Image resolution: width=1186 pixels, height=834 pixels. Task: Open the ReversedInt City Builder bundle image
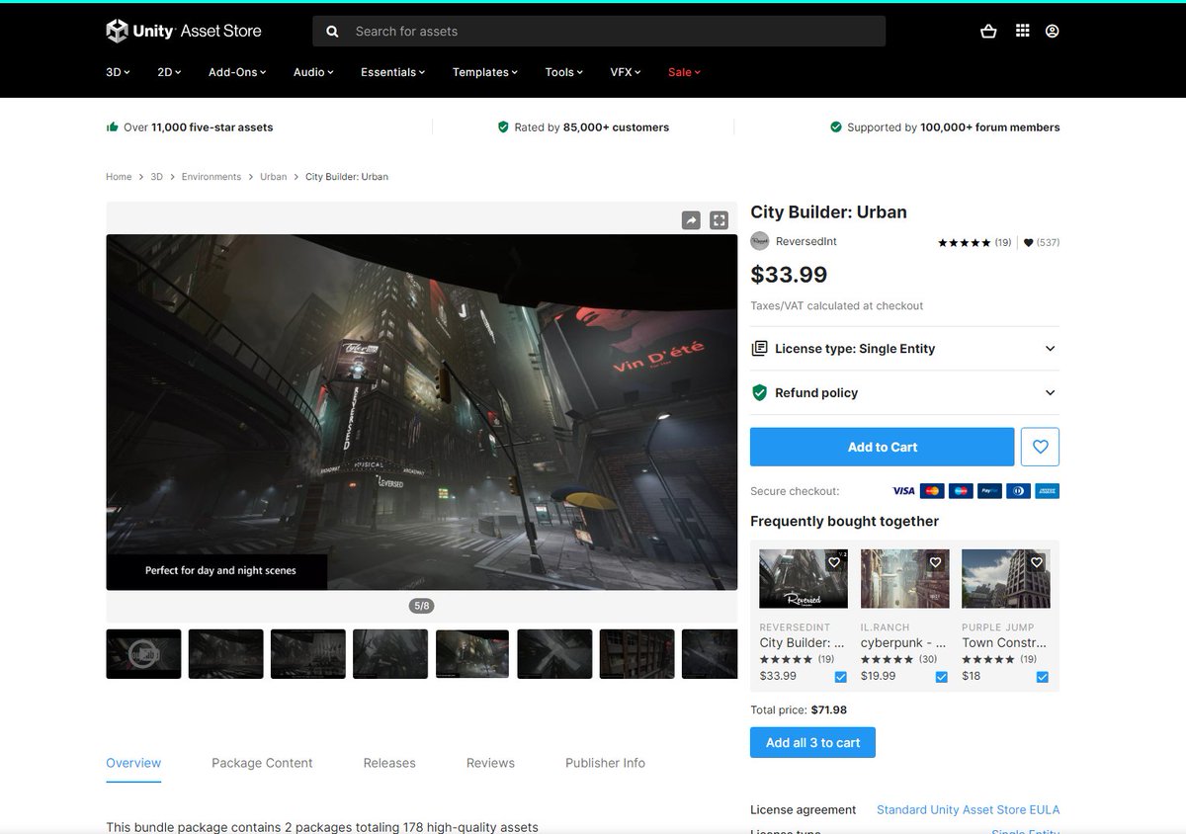click(x=804, y=579)
